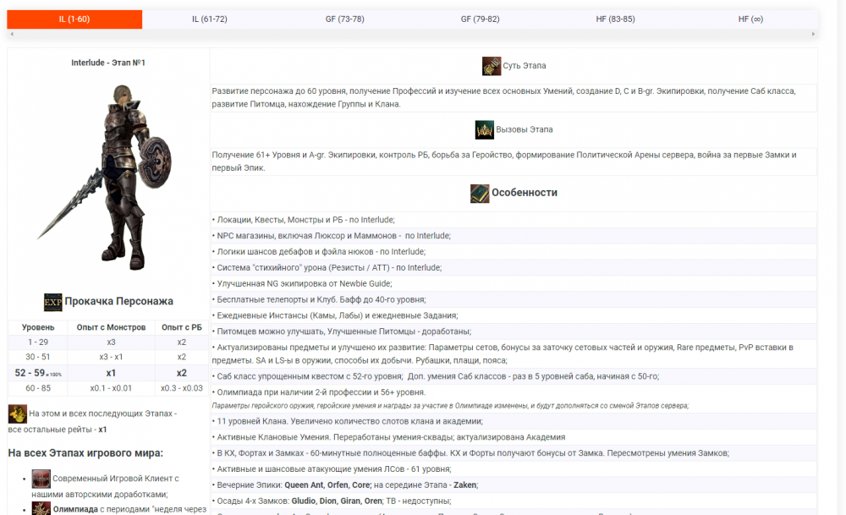Click the Олимпиада bullet icon

pos(41,509)
